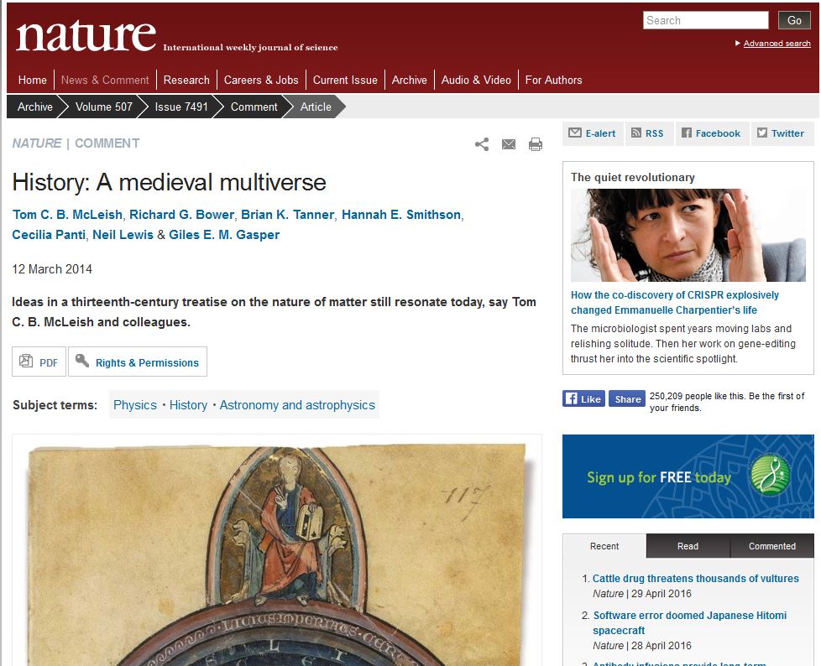Open author Hannah E. Smithson's link

(401, 215)
